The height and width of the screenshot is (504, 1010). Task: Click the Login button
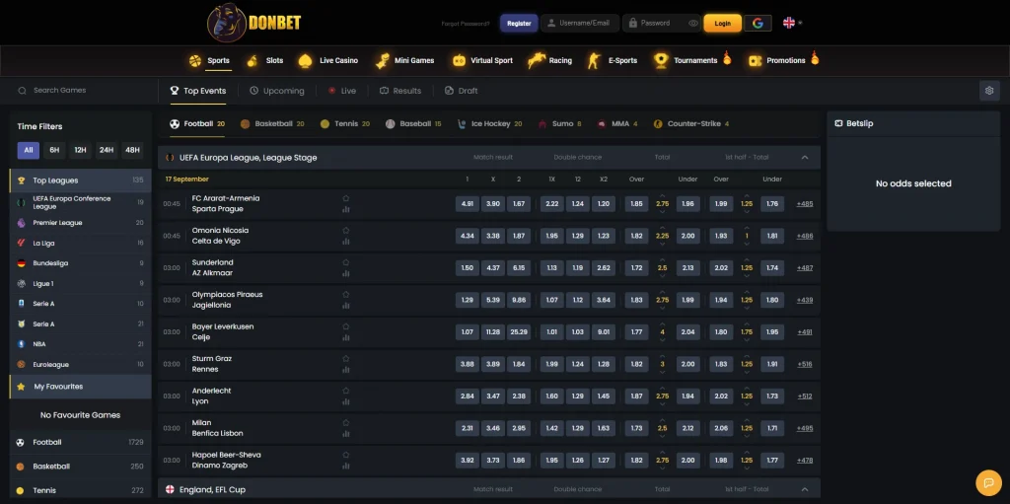click(723, 24)
